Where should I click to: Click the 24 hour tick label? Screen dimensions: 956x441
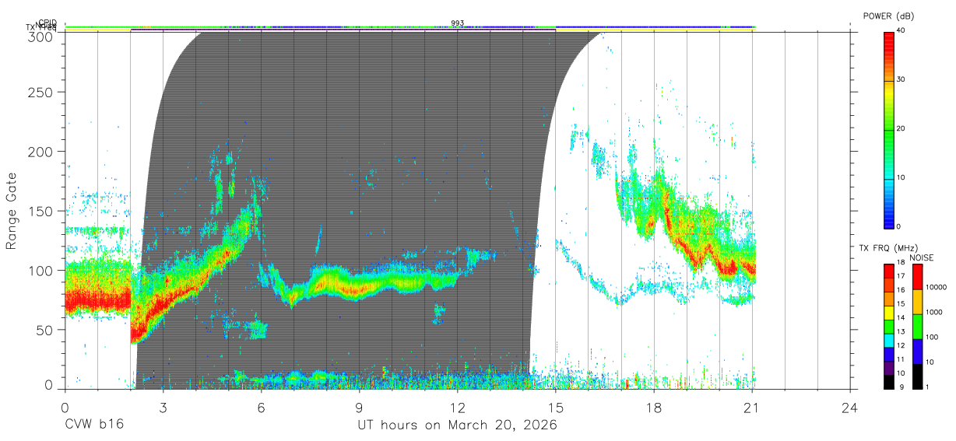pyautogui.click(x=850, y=407)
